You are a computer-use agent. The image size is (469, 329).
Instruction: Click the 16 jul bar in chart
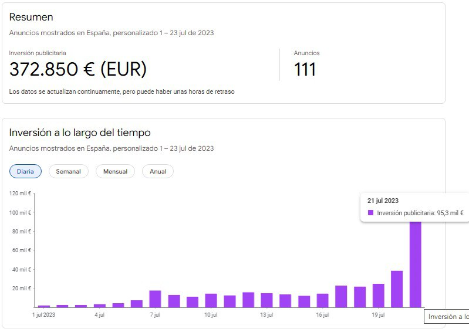[323, 301]
